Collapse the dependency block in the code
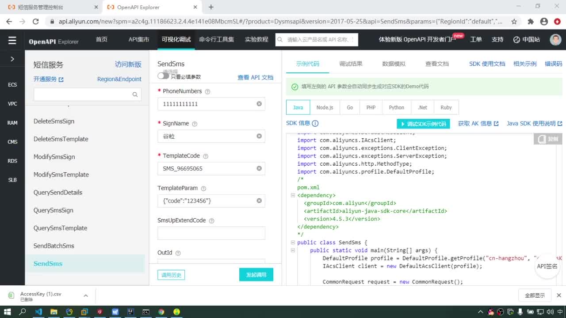The height and width of the screenshot is (318, 566). [293, 195]
